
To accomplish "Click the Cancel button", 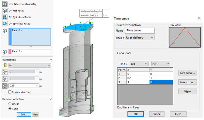I will (x=157, y=114).
